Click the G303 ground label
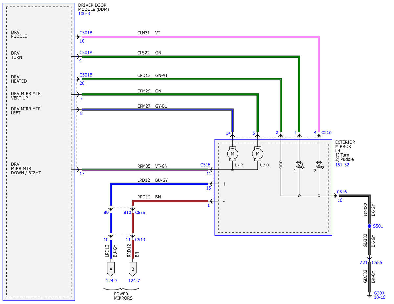The image size is (394, 304). pyautogui.click(x=380, y=293)
